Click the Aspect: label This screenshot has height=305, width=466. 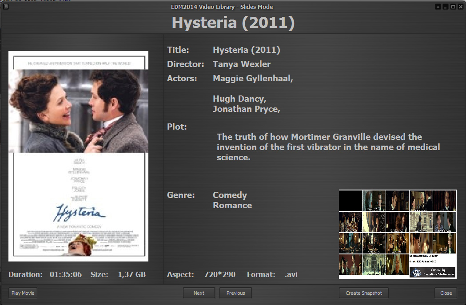point(180,274)
